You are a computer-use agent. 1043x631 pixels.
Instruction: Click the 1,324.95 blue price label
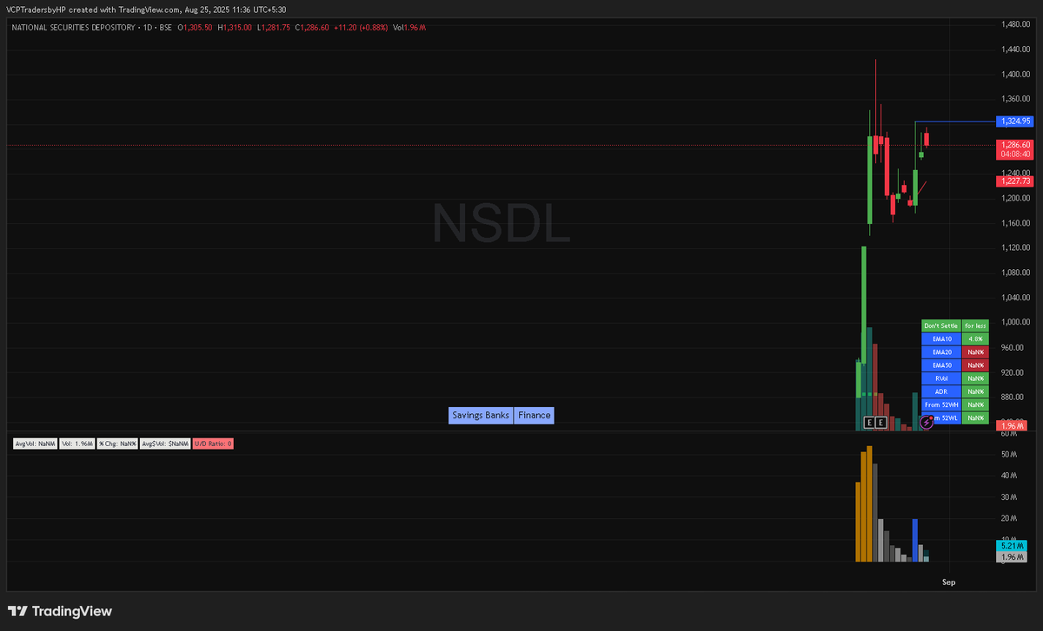pos(1015,122)
